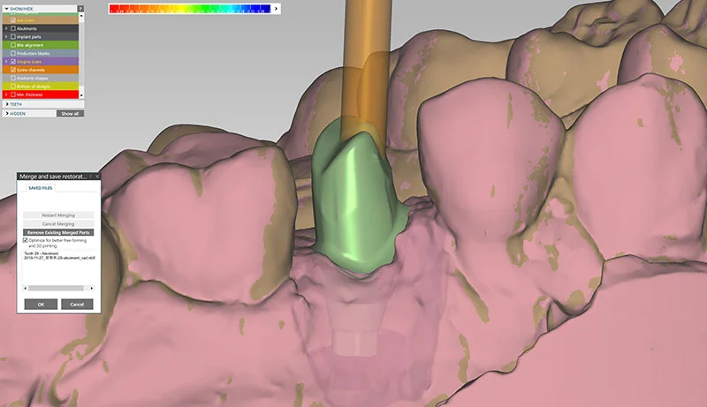Click arrow beside the color scale bar
707x407 pixels.
tap(277, 9)
